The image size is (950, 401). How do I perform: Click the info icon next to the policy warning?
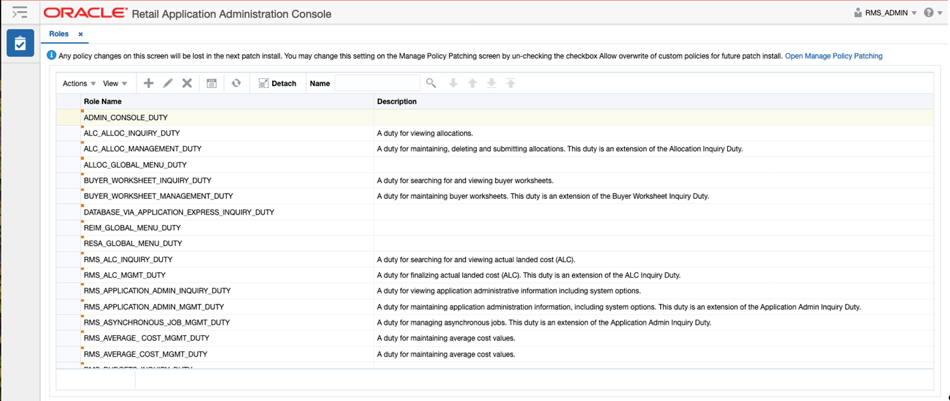[x=51, y=55]
